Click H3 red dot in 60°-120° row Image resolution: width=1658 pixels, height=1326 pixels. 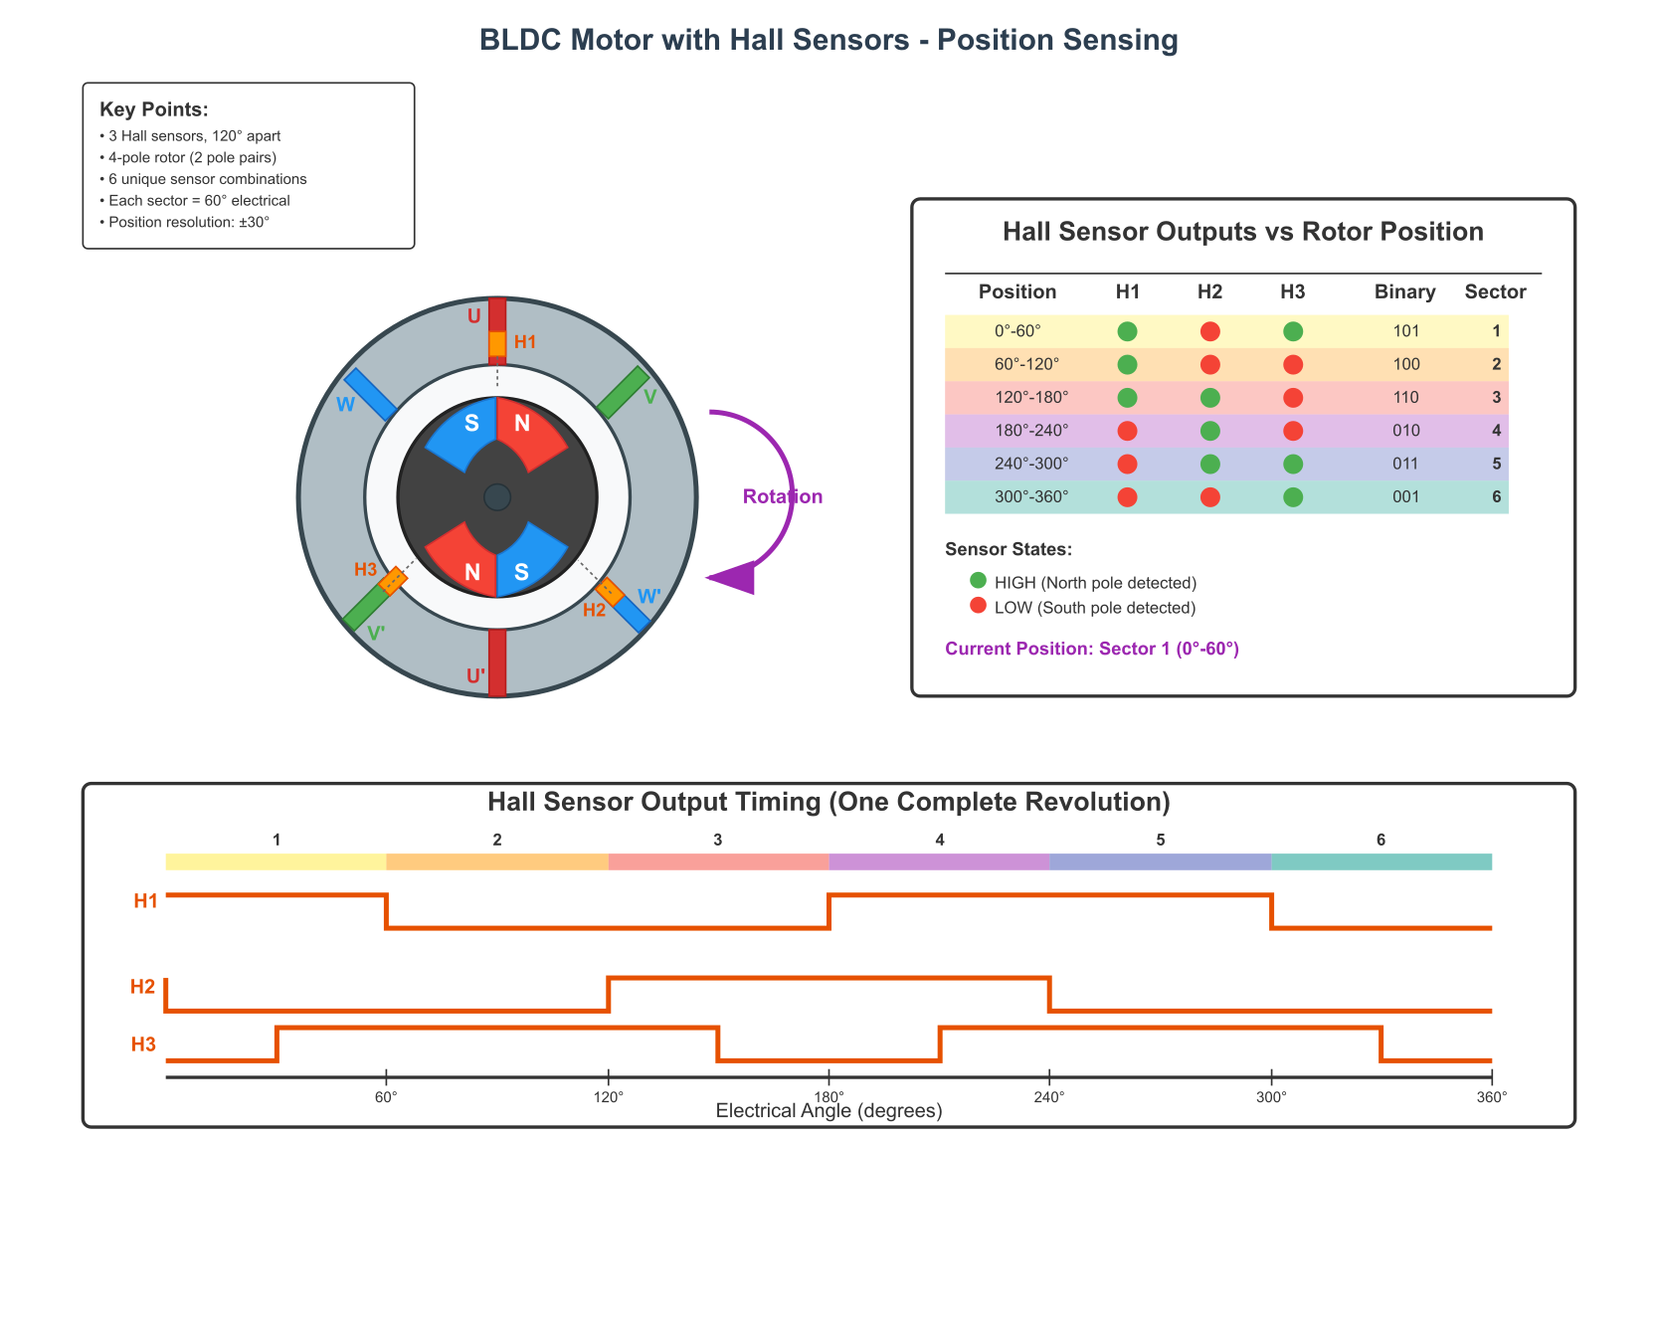click(1293, 364)
